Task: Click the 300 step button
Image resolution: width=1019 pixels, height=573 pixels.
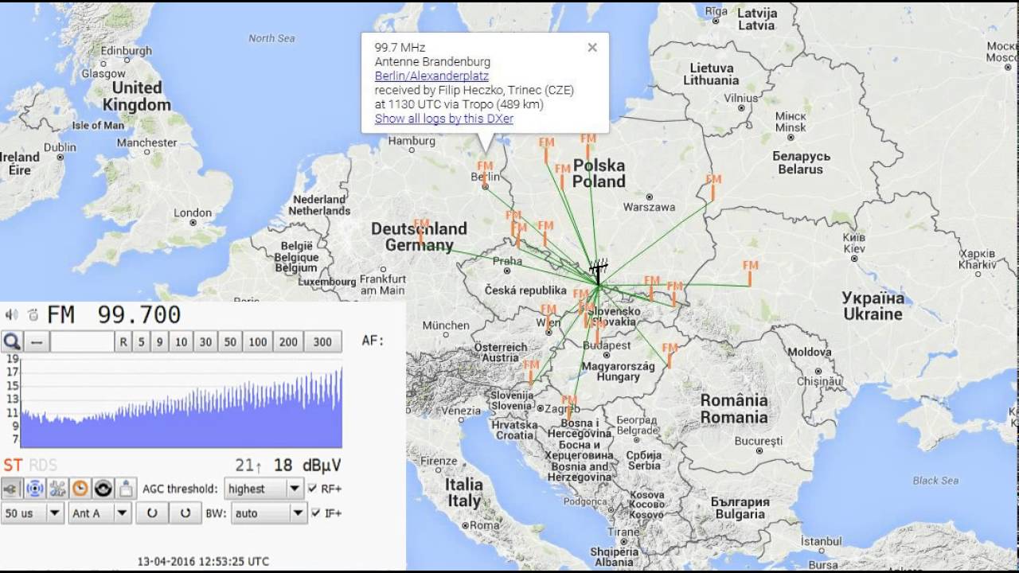Action: pos(322,342)
